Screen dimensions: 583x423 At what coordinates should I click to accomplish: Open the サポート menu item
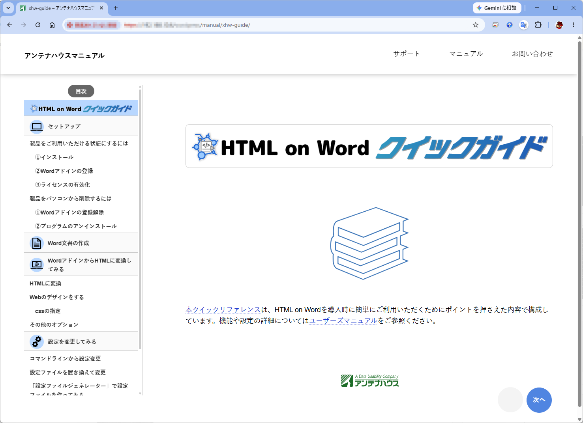[x=407, y=54]
